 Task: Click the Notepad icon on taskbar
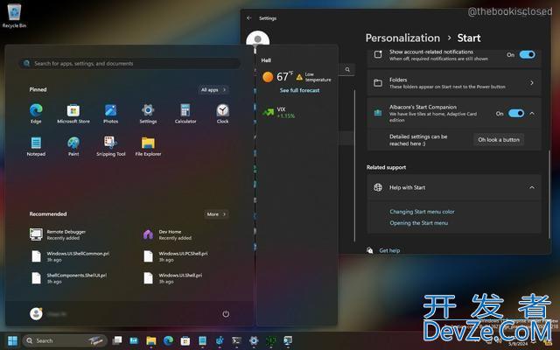[x=202, y=340]
